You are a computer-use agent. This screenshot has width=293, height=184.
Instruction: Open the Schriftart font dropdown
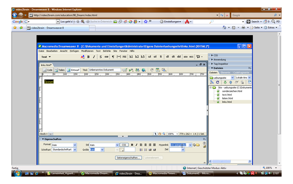coord(75,150)
